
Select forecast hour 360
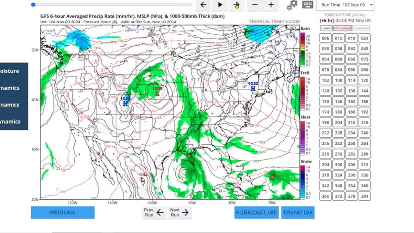[365, 186]
